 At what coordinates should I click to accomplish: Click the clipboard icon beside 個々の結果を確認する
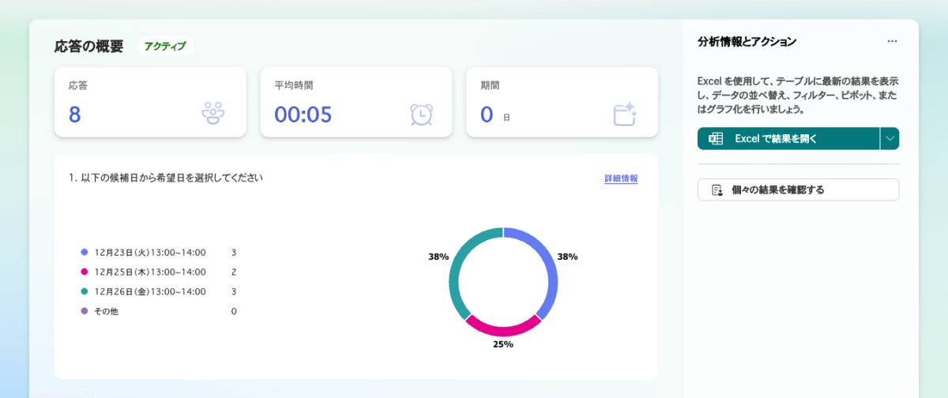[717, 190]
